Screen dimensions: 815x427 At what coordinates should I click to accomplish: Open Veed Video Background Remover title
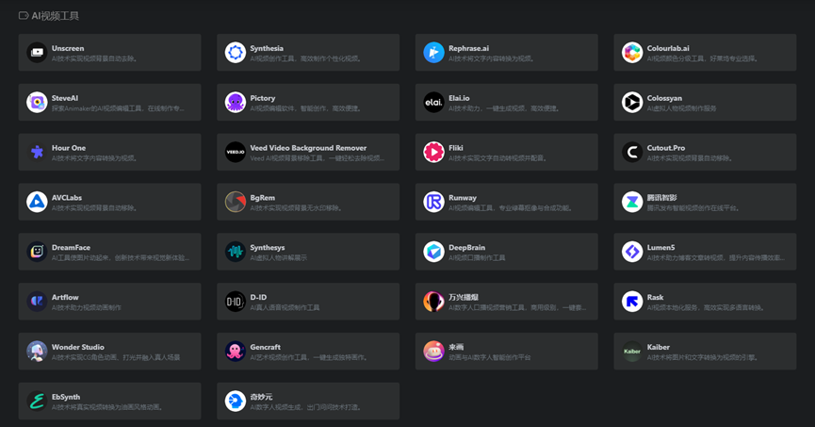[308, 148]
